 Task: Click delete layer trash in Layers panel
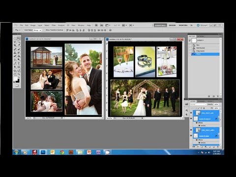click(x=218, y=147)
